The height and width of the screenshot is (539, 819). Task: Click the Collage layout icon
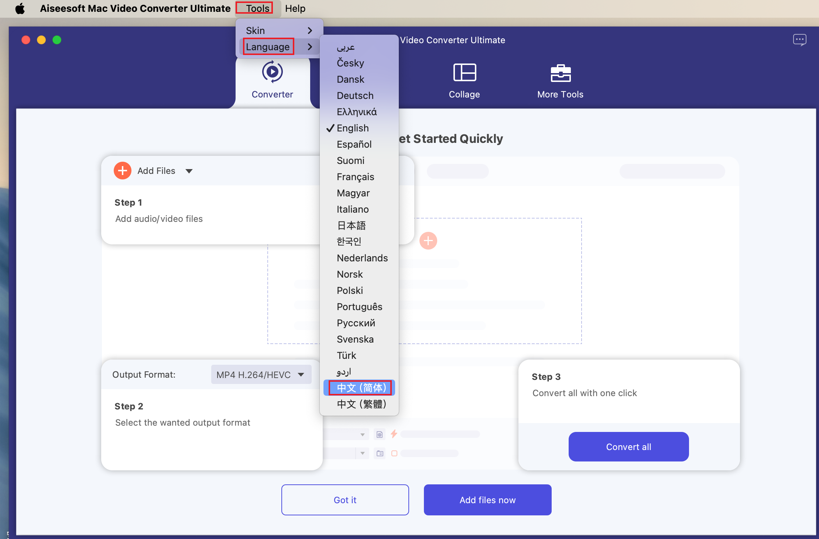[x=465, y=72]
